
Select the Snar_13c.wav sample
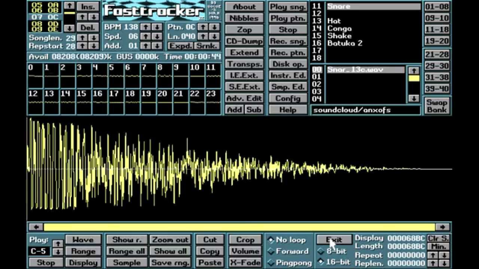366,70
